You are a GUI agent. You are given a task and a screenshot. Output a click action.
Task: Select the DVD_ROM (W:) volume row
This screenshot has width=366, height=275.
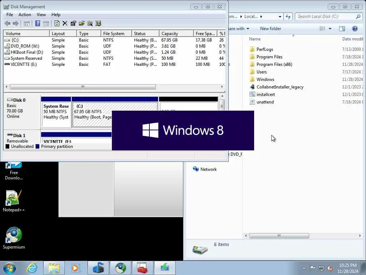(x=114, y=46)
